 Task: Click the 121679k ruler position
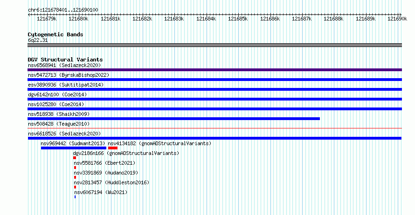[47, 19]
